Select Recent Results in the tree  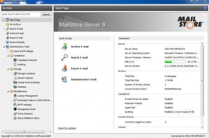pos(17,42)
